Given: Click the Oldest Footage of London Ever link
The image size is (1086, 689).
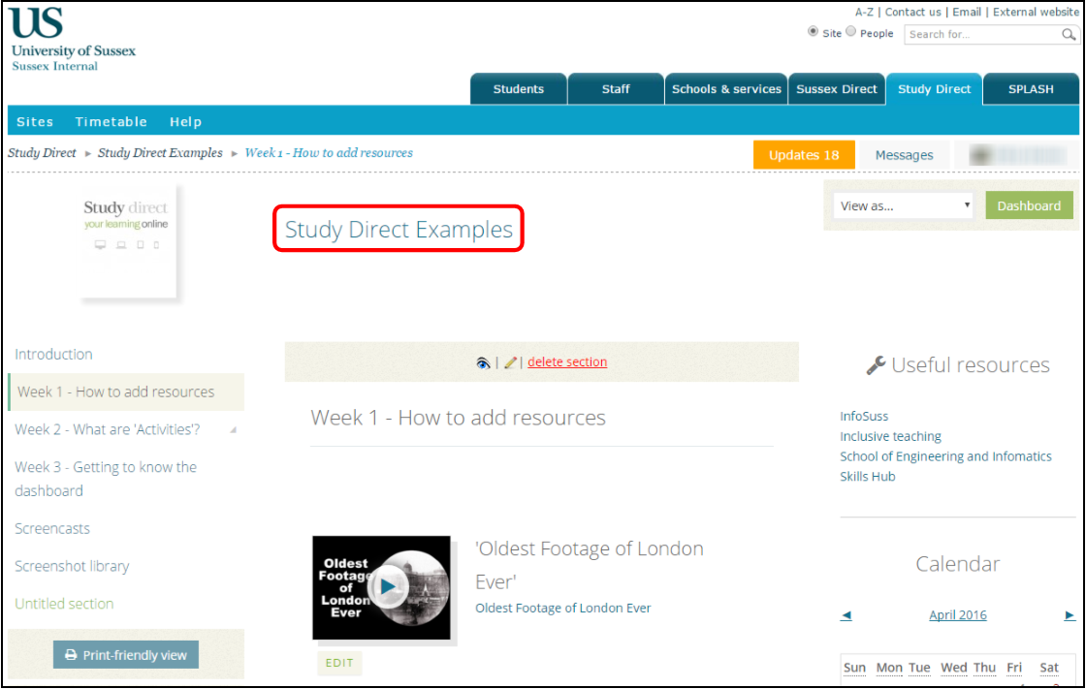Looking at the screenshot, I should click(x=563, y=608).
